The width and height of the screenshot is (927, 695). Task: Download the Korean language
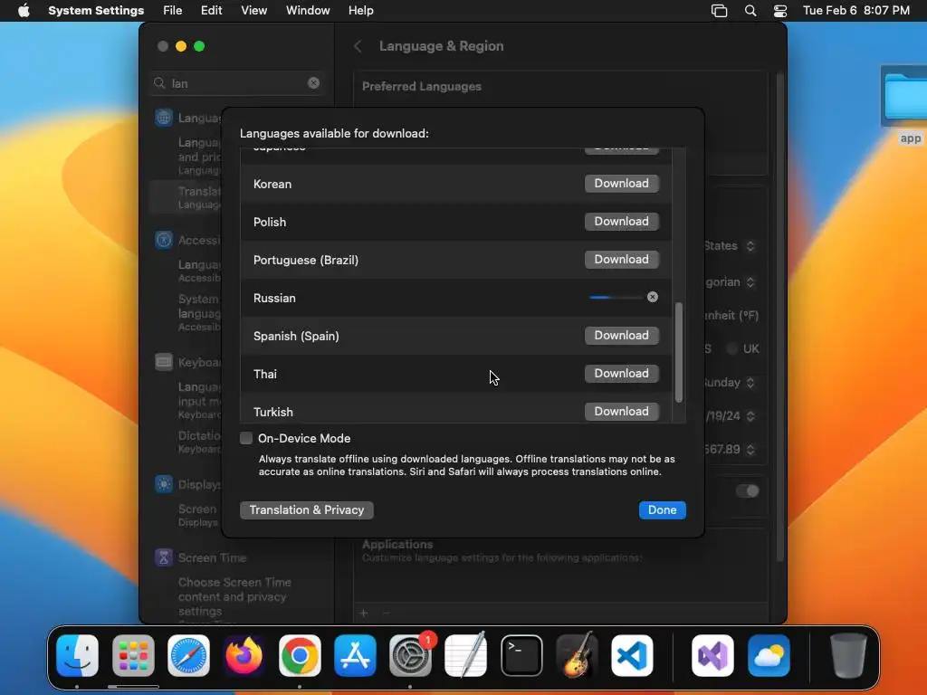click(x=621, y=183)
